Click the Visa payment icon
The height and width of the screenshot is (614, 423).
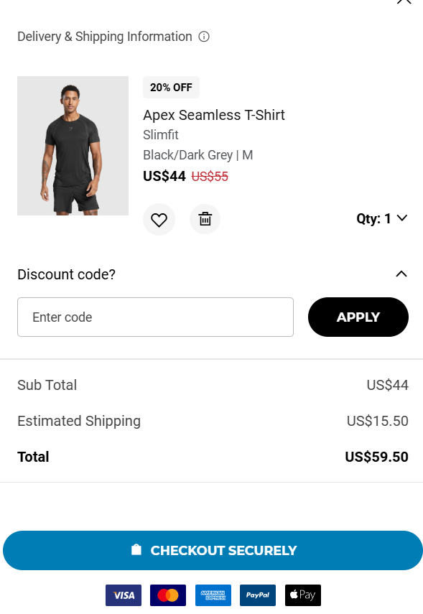click(x=124, y=595)
